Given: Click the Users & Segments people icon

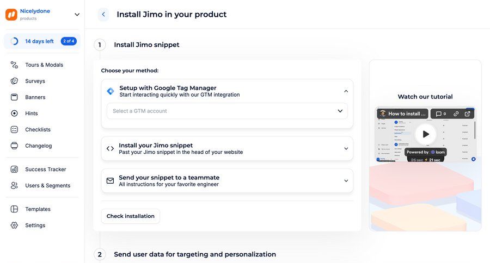Looking at the screenshot, I should (x=14, y=186).
